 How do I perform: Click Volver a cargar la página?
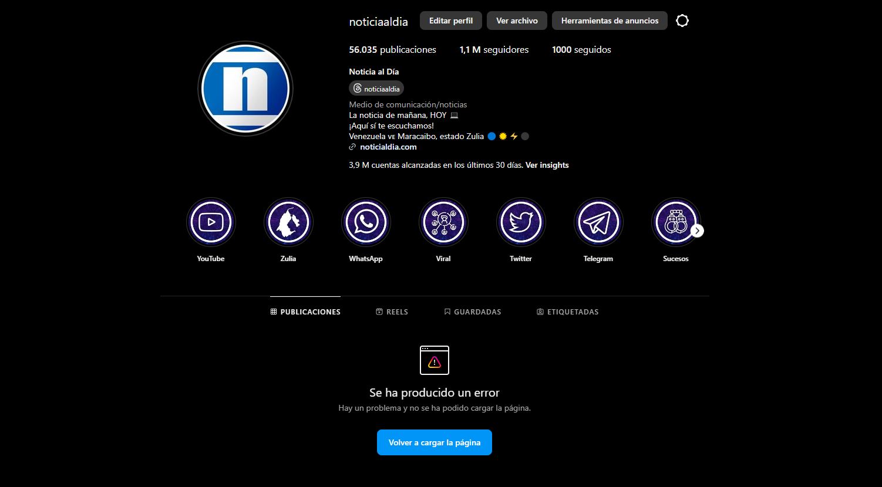click(435, 442)
